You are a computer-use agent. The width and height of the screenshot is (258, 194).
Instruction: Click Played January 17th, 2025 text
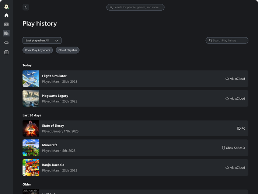click(60, 131)
